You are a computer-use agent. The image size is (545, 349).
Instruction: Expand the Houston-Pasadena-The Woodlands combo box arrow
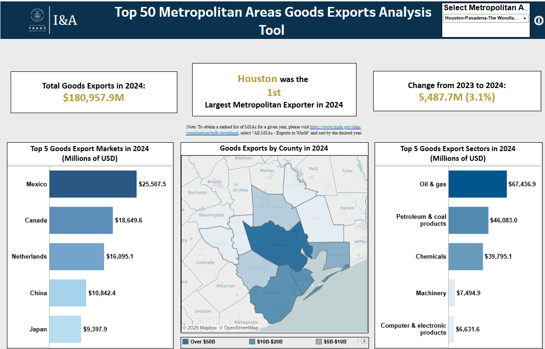pyautogui.click(x=525, y=18)
